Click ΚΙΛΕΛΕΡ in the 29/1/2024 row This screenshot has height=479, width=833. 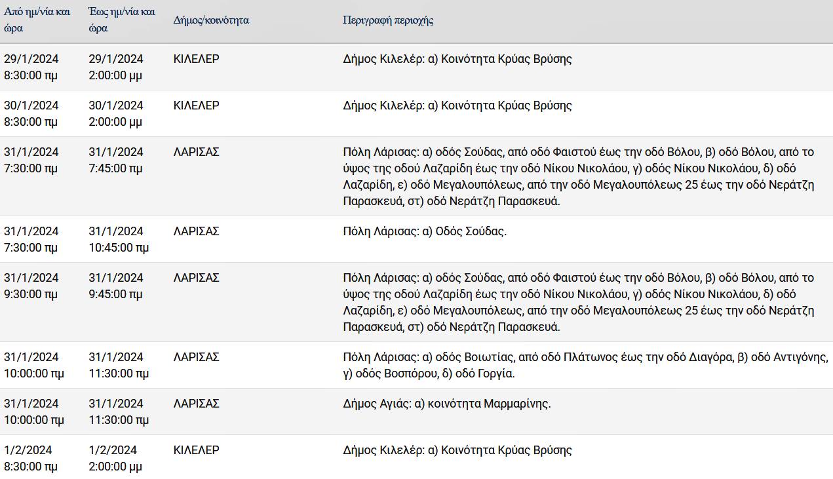pyautogui.click(x=197, y=59)
